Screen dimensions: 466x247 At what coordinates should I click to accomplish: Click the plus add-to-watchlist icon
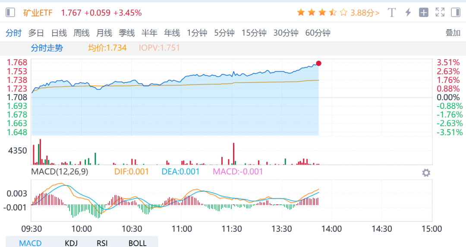tap(424, 13)
